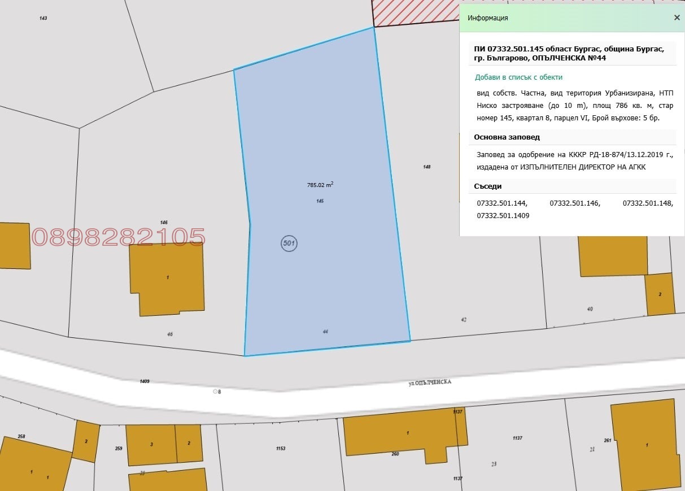Close the Информация panel
The height and width of the screenshot is (491, 685).
pyautogui.click(x=677, y=18)
